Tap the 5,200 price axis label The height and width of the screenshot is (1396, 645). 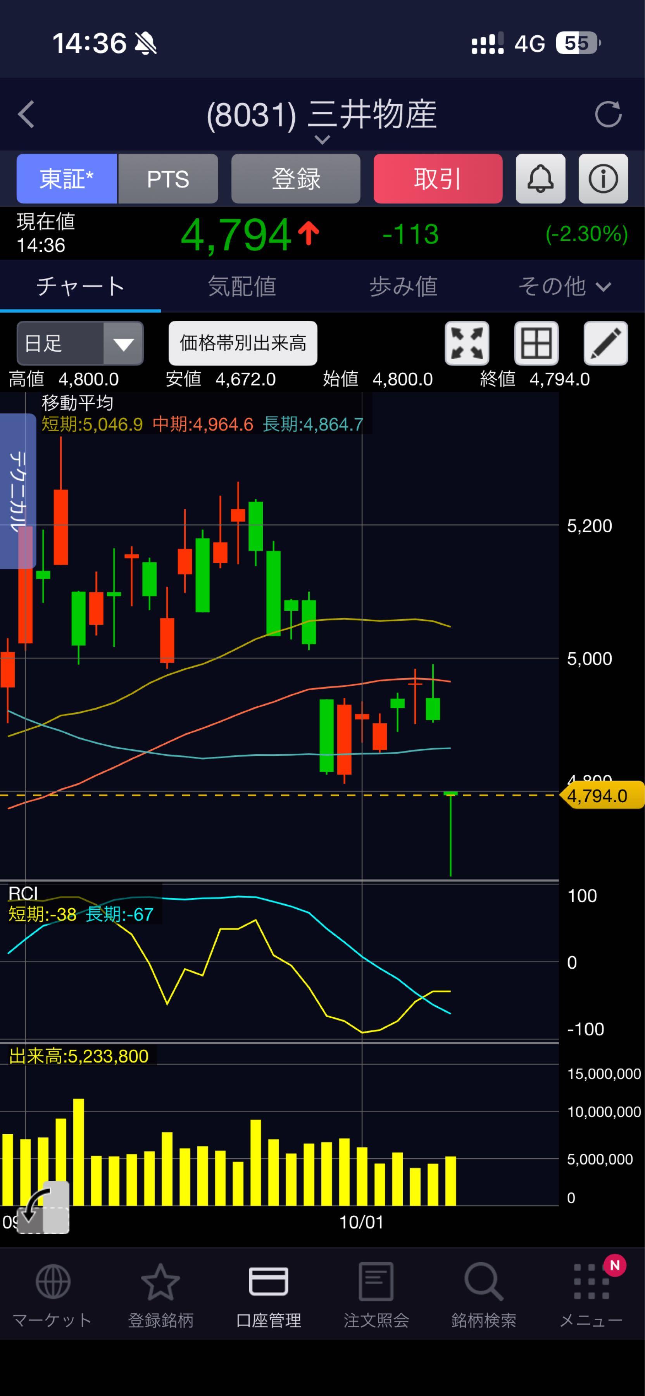point(589,526)
